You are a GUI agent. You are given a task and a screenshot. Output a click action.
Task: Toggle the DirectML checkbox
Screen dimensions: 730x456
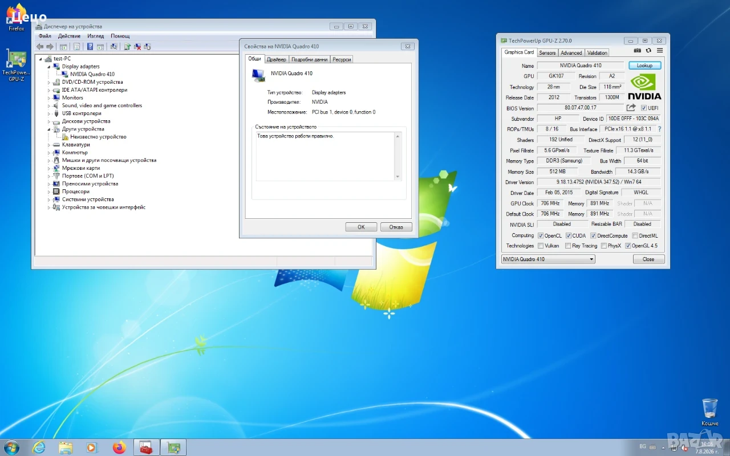635,236
